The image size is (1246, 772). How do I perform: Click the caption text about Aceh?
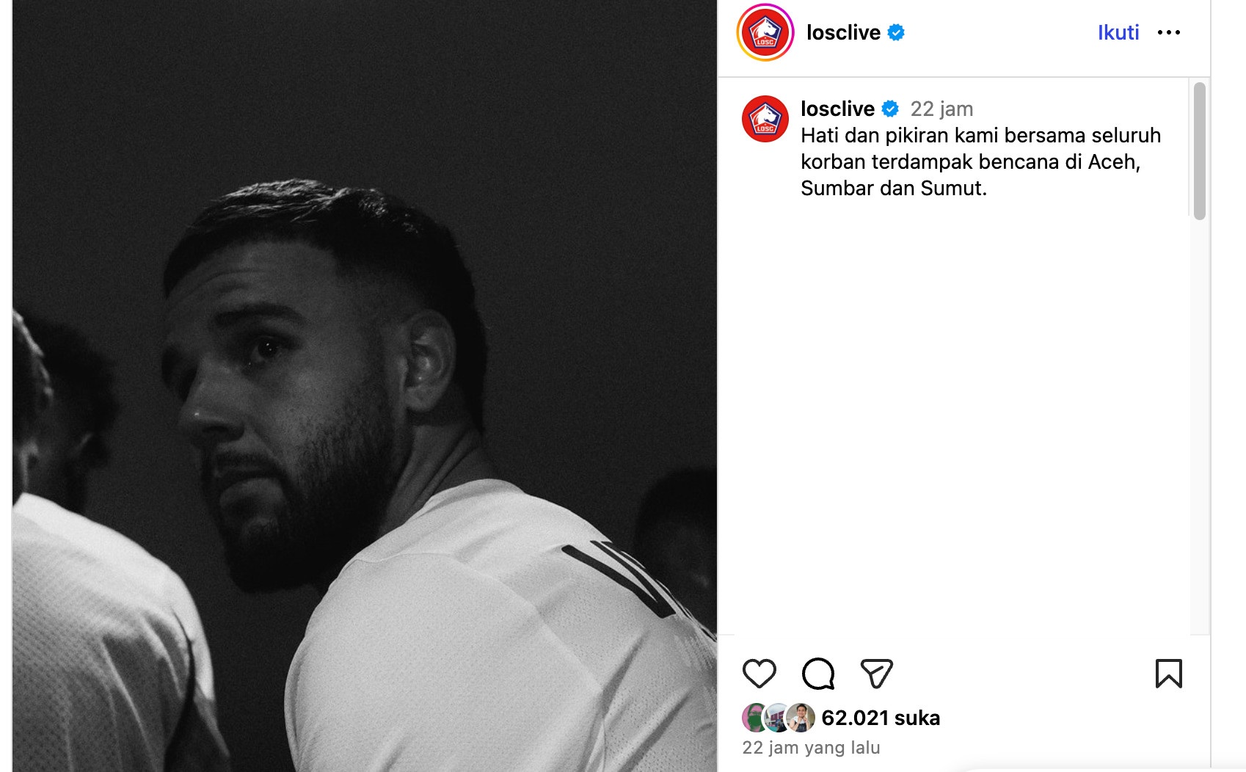pyautogui.click(x=980, y=161)
